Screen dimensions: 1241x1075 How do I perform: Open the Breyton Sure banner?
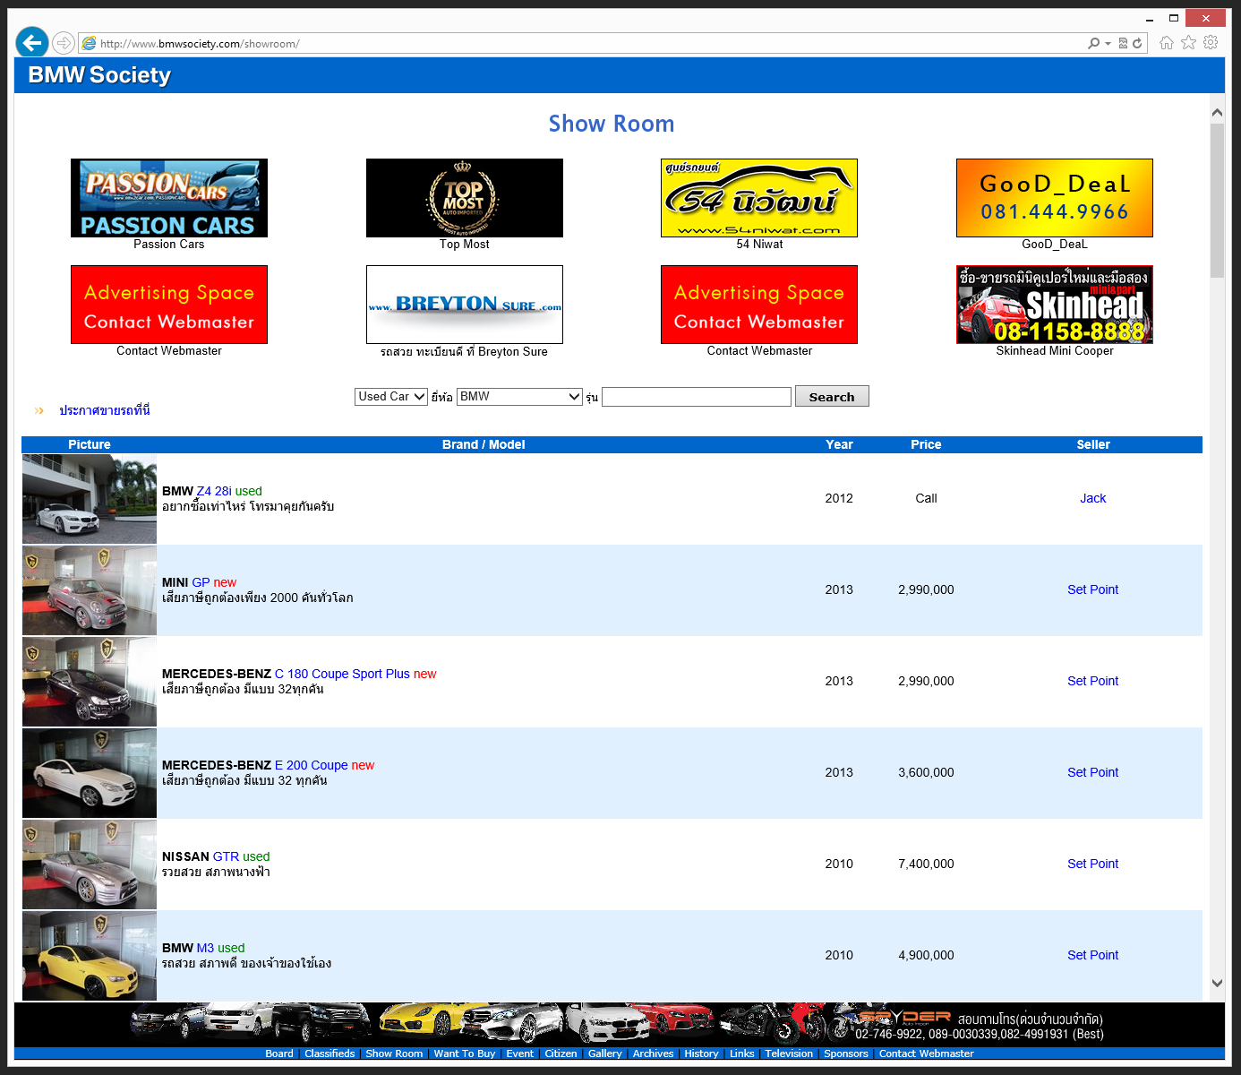point(465,305)
